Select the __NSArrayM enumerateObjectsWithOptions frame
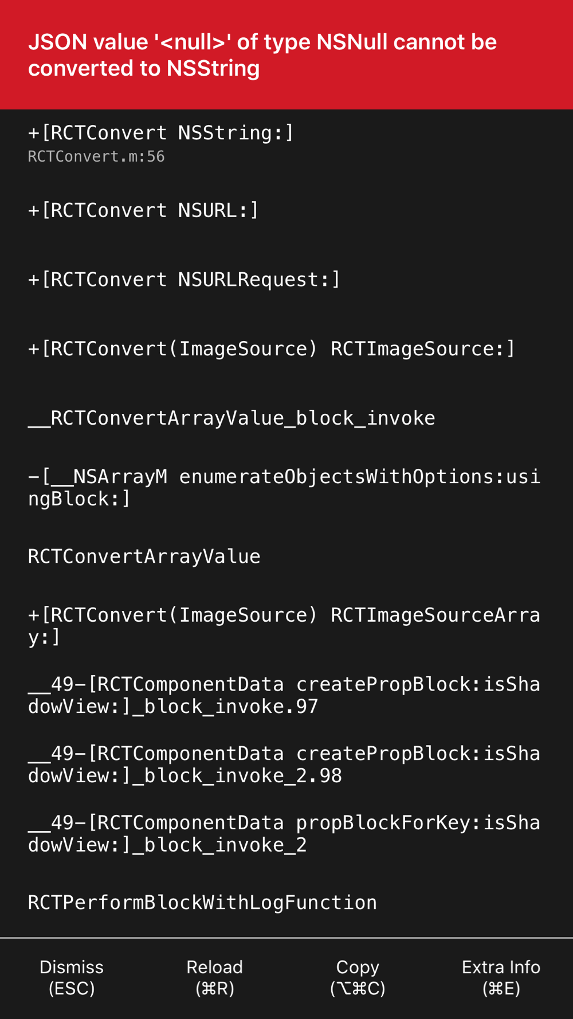The width and height of the screenshot is (573, 1019). (286, 488)
